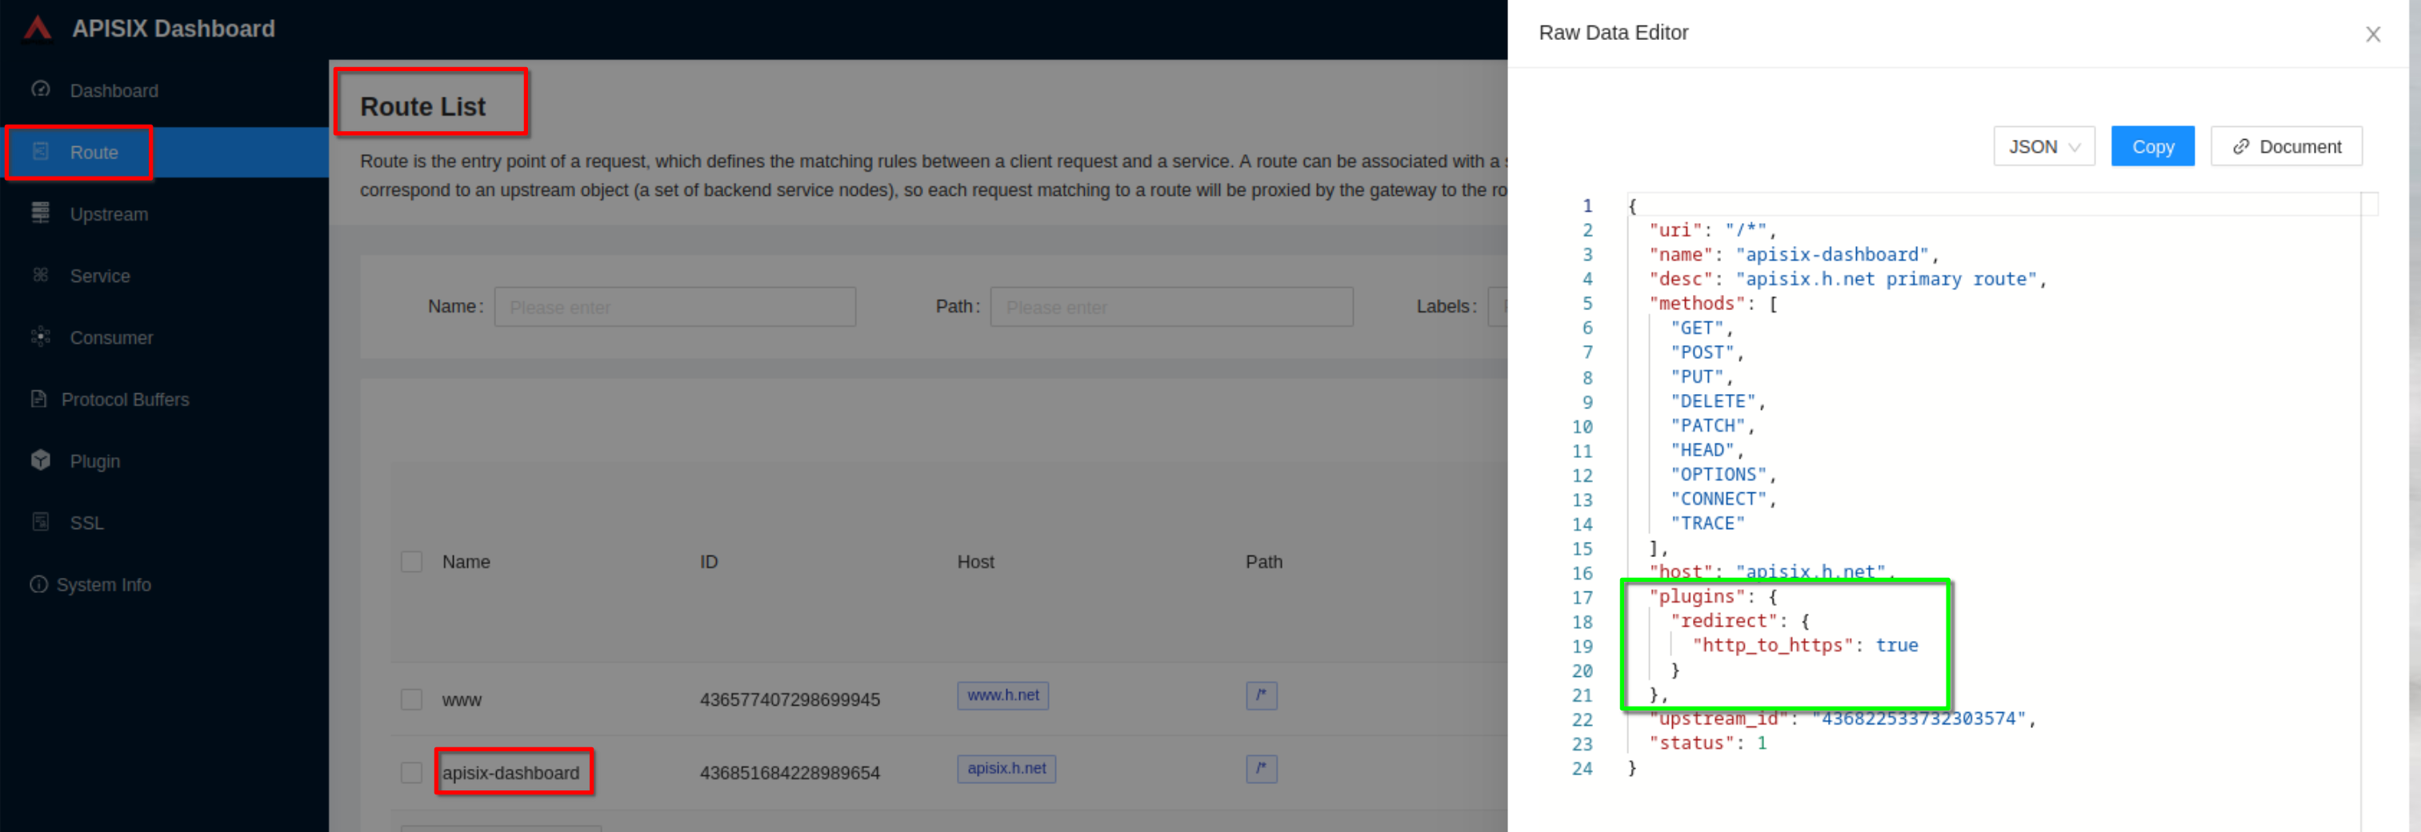Image resolution: width=2421 pixels, height=832 pixels.
Task: Click the www.h.net host tag
Action: (1002, 696)
